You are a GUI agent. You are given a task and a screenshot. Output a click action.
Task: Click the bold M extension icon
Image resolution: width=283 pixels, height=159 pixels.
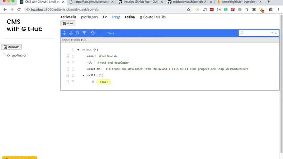pyautogui.click(x=254, y=10)
